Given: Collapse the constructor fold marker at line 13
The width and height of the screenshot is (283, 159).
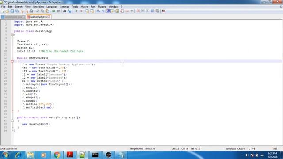Looking at the screenshot, I should tap(12, 61).
